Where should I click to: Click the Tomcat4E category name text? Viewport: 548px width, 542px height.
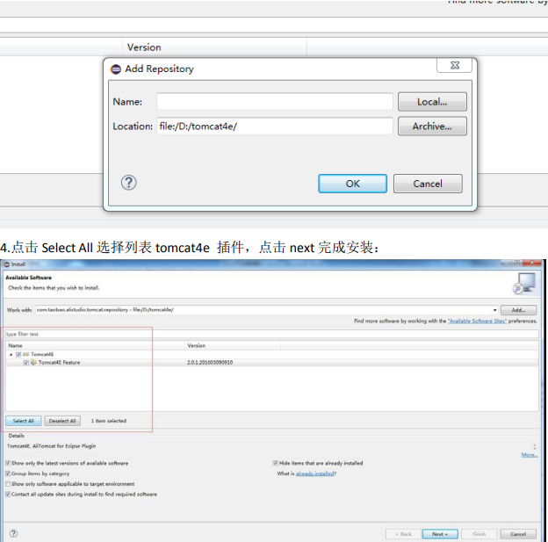pos(42,355)
